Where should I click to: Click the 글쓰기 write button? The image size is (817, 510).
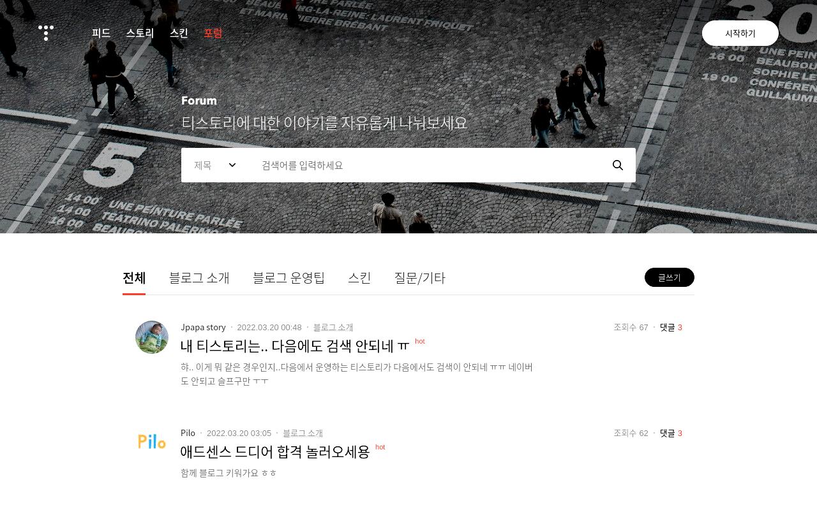[670, 277]
